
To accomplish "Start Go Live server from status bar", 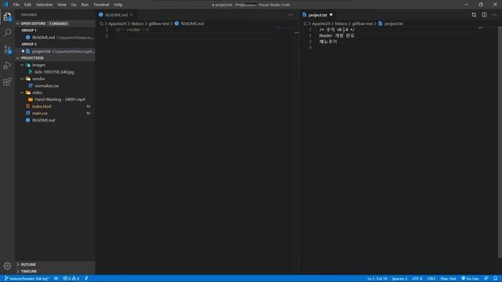I will [x=470, y=279].
